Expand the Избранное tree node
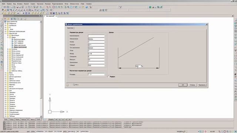Image resolution: width=237 pixels, height=133 pixels. [6, 24]
